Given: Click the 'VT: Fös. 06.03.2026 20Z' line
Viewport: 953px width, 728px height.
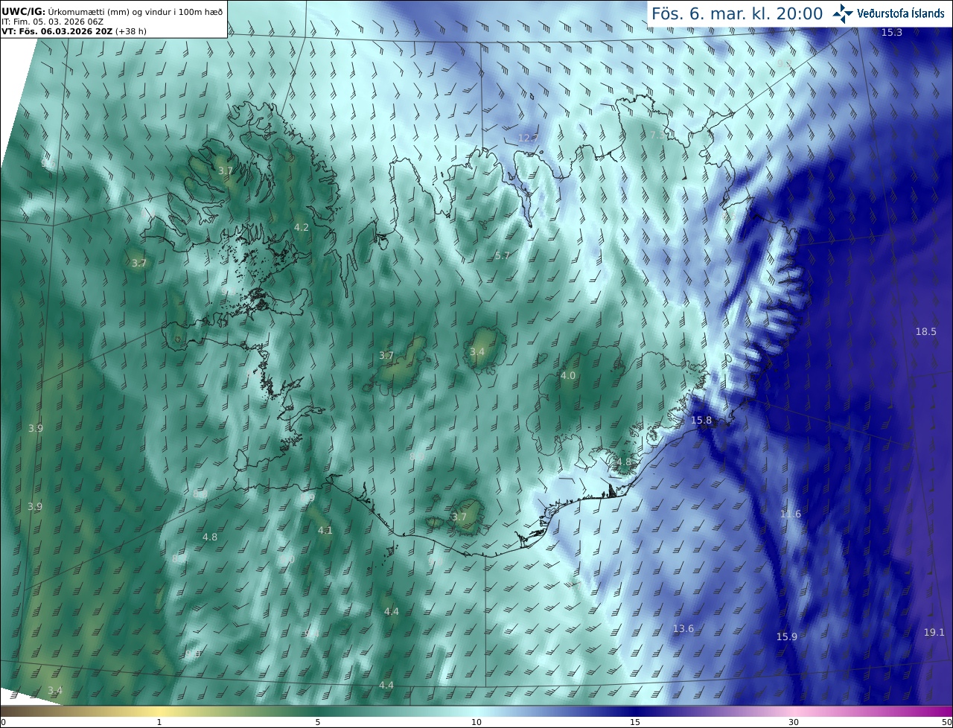Looking at the screenshot, I should tap(73, 31).
